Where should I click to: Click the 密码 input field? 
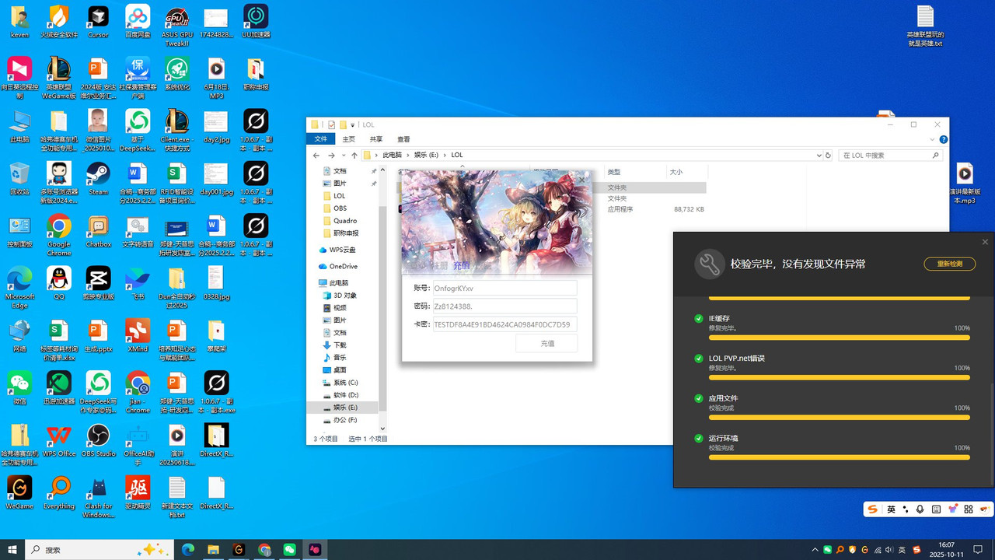pos(504,306)
